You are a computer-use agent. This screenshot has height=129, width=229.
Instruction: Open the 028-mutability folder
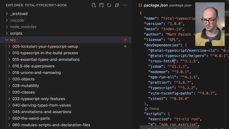(x=26, y=86)
